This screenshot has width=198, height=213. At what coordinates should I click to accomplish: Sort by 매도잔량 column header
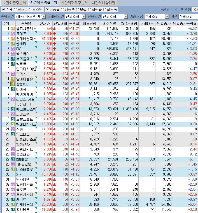(x=90, y=23)
